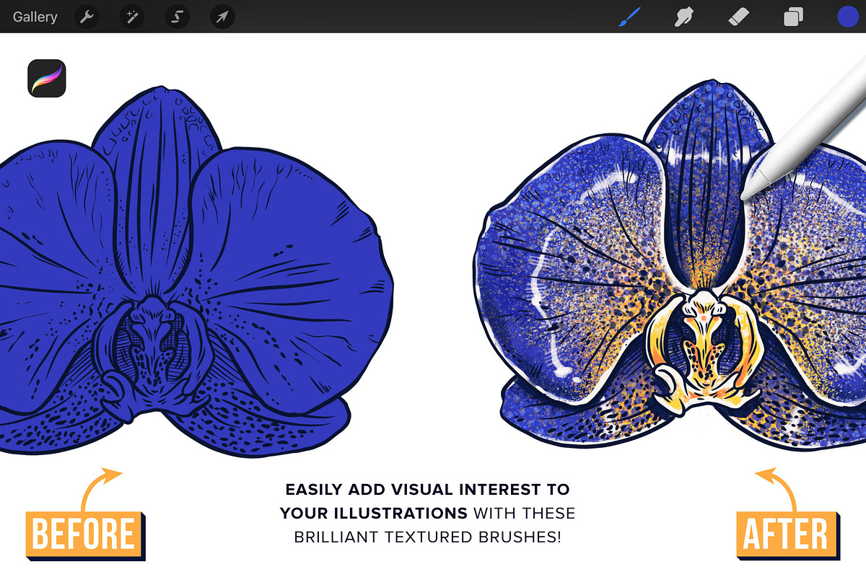
Task: Open the blue active color picker
Action: tap(847, 17)
